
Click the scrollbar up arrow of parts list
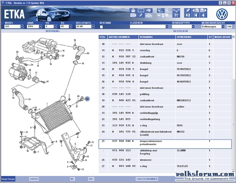233,37
